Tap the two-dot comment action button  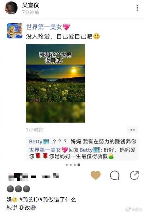[x=133, y=130]
